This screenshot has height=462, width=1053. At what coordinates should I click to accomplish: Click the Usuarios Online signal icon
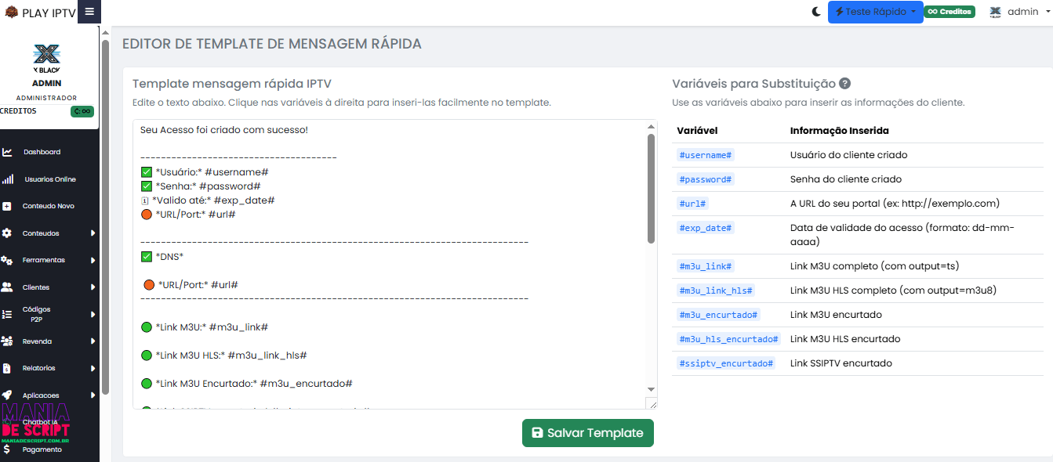click(x=7, y=179)
